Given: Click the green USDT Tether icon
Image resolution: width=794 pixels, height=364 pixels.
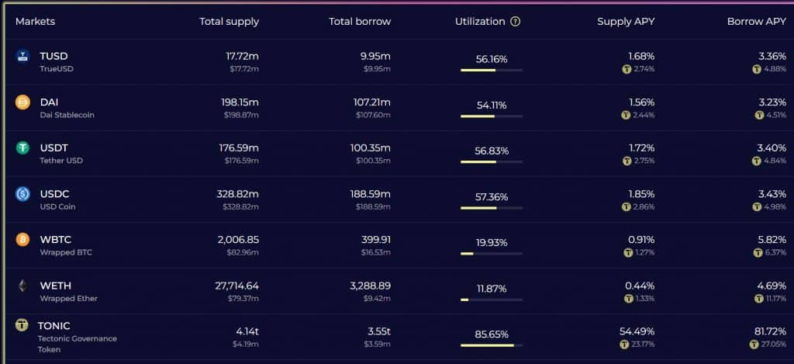Looking at the screenshot, I should 22,148.
